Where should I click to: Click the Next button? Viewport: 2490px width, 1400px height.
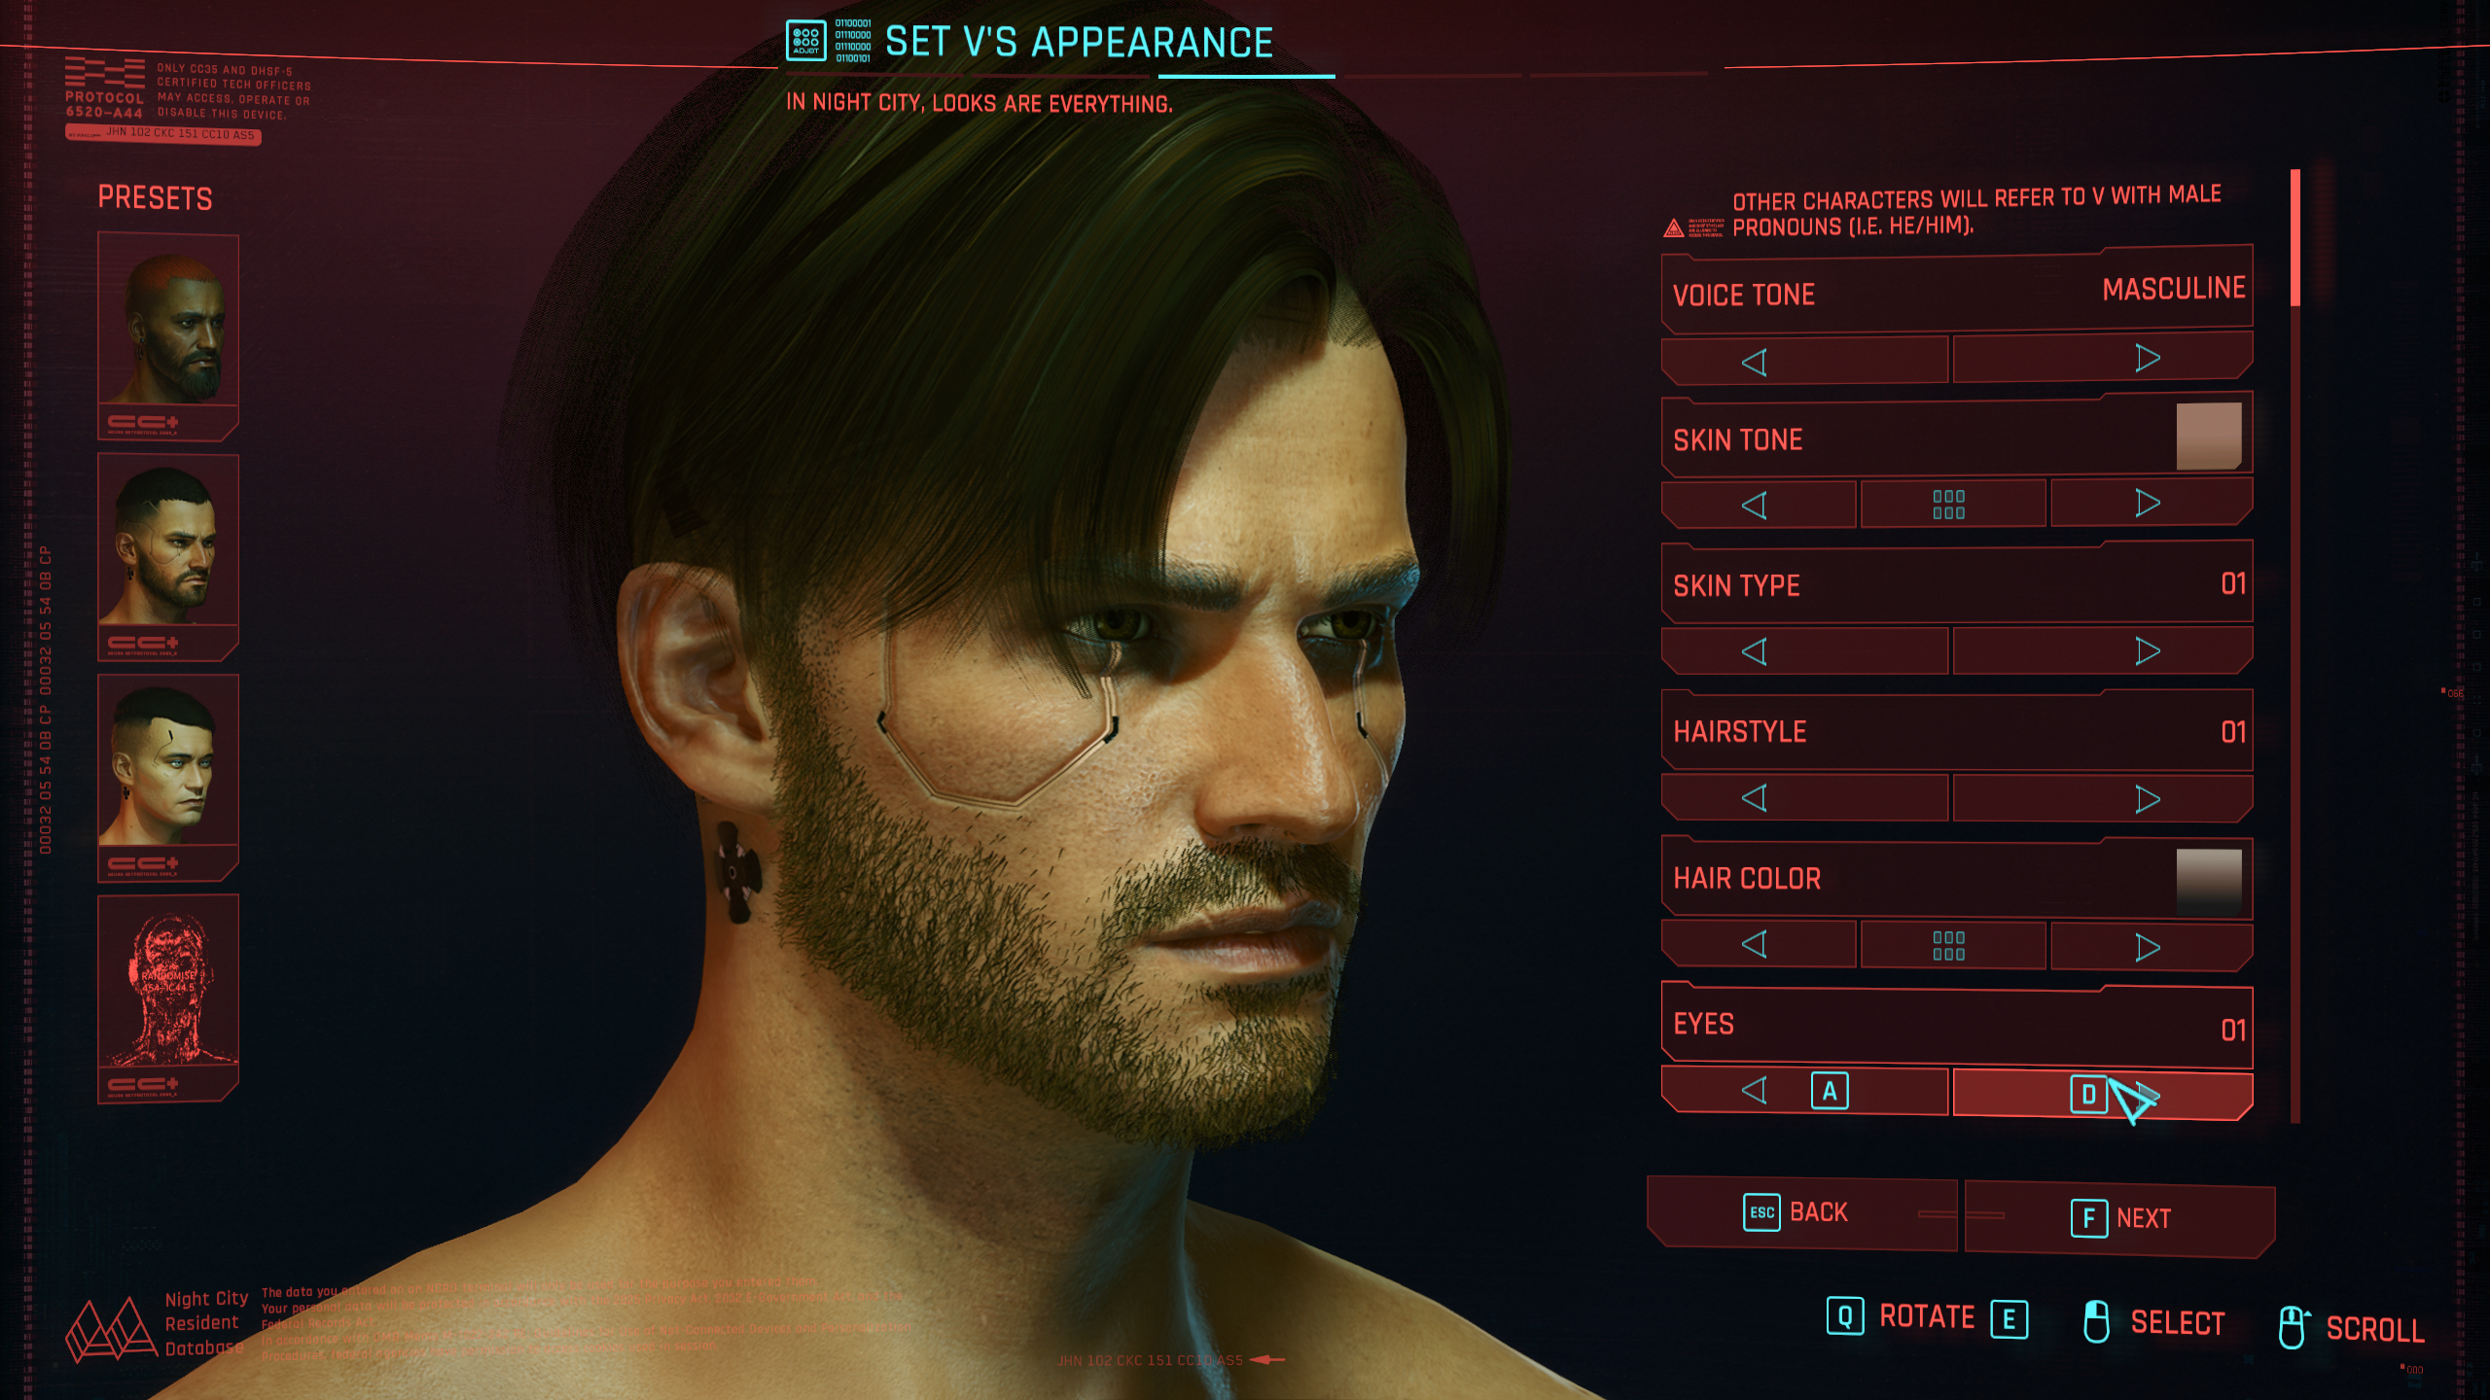click(x=2120, y=1218)
